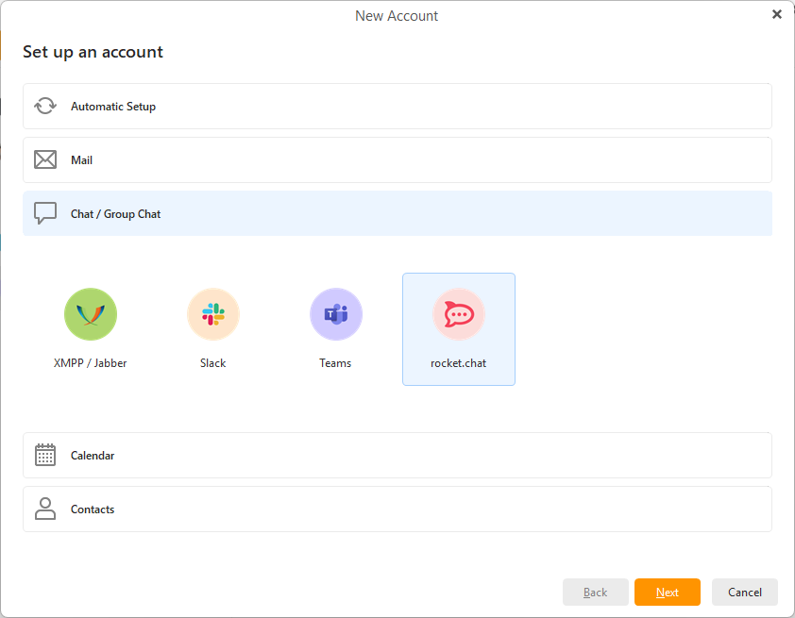Expand the Automatic Setup section
Viewport: 795px width, 618px height.
pos(397,107)
